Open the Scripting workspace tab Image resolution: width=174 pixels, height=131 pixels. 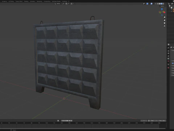[x=65, y=1]
